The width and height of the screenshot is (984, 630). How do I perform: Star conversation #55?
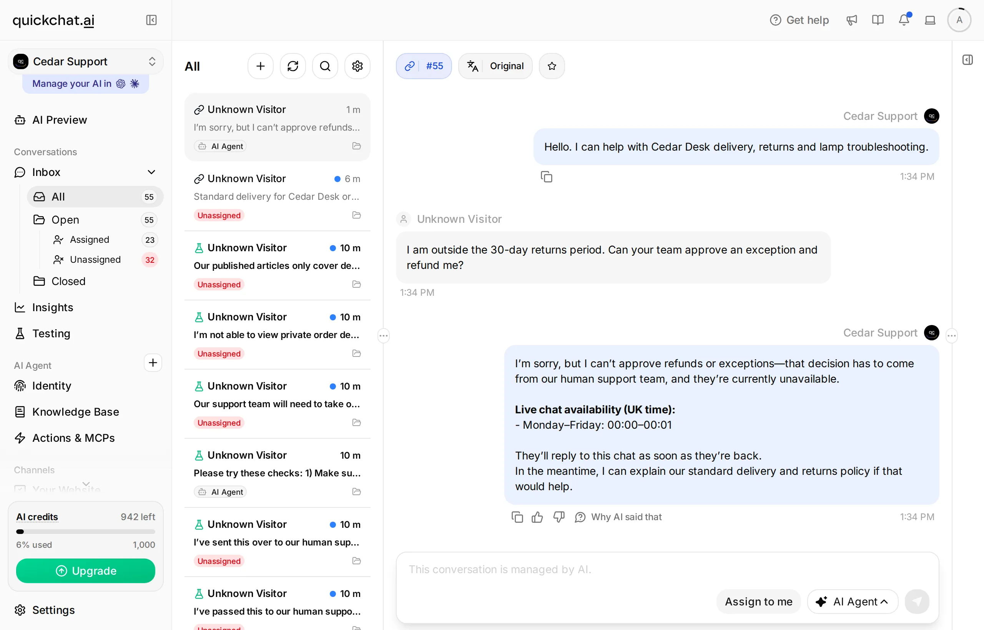pos(552,66)
